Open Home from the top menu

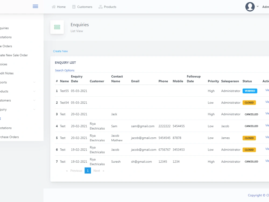(x=61, y=7)
